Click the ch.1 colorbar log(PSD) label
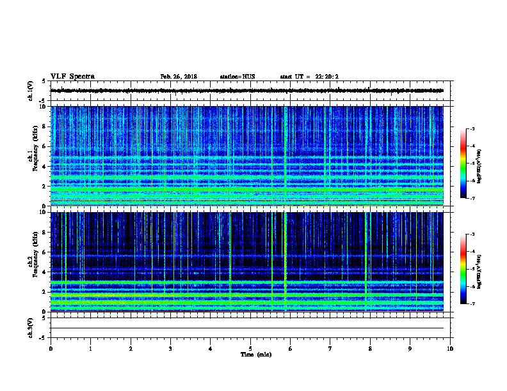 point(479,167)
